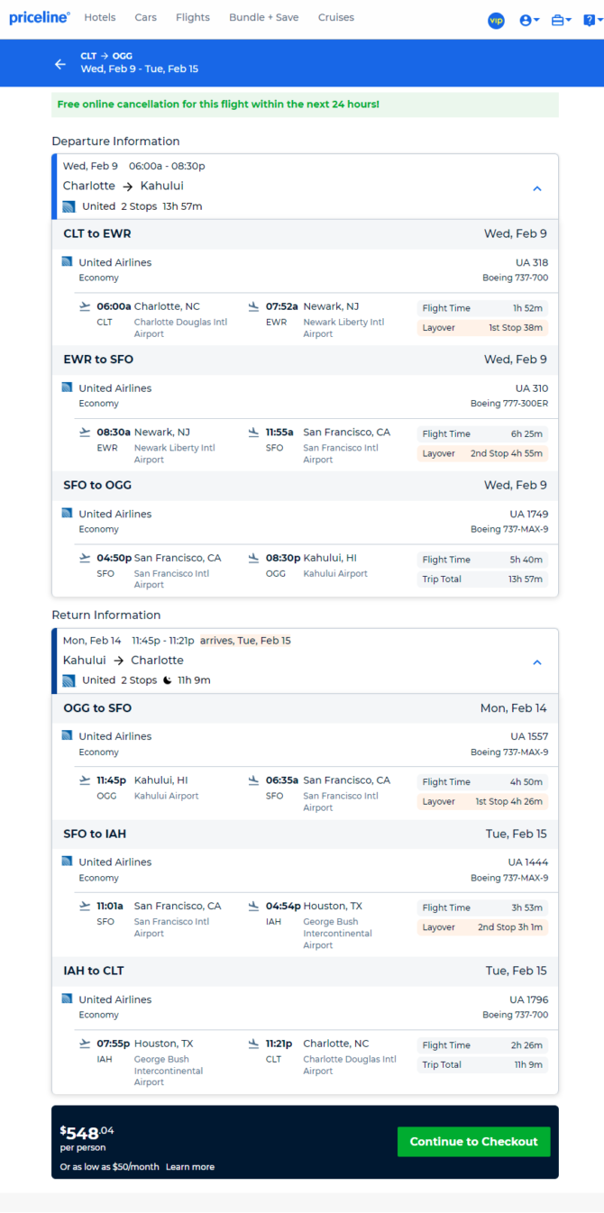Viewport: 604px width, 1213px height.
Task: Click the landing icon at 11:55a San Francisco
Action: pyautogui.click(x=254, y=432)
